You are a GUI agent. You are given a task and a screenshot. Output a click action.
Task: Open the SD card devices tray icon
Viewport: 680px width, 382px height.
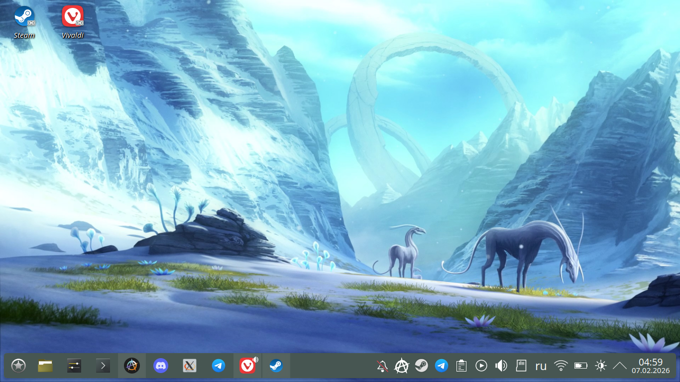(521, 366)
